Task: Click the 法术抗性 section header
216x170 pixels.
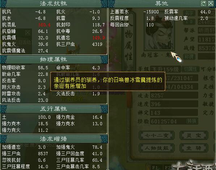Action: click(54, 4)
